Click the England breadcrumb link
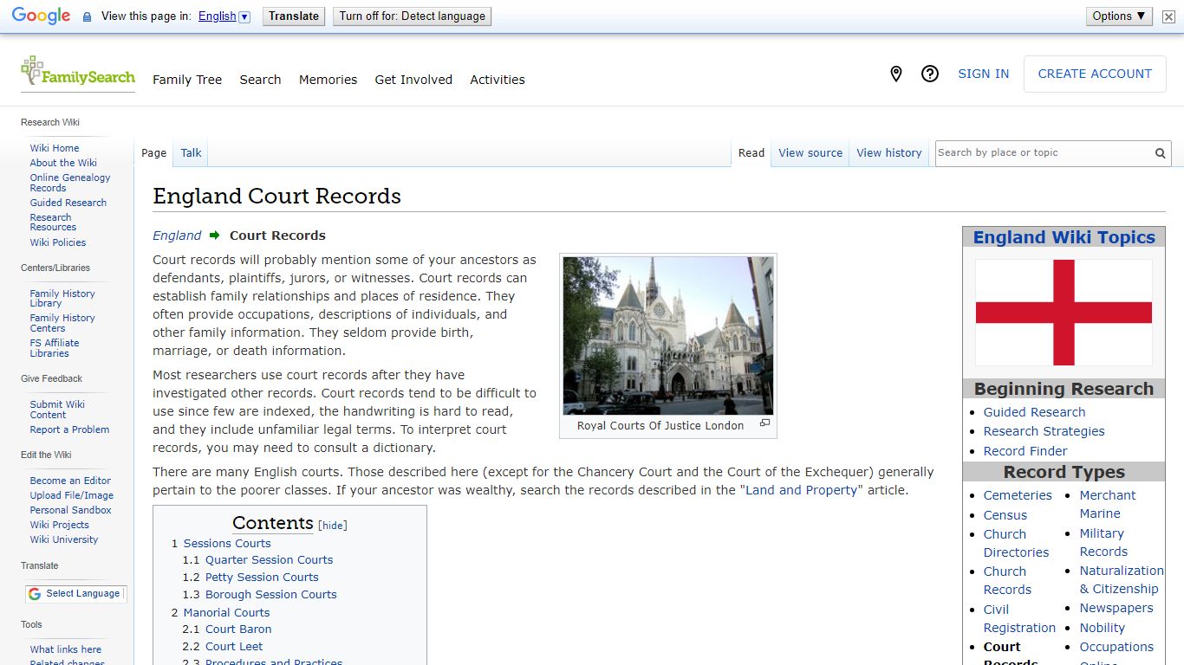This screenshot has width=1184, height=665. 177,236
